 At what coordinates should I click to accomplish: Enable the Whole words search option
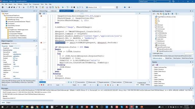click(x=87, y=82)
